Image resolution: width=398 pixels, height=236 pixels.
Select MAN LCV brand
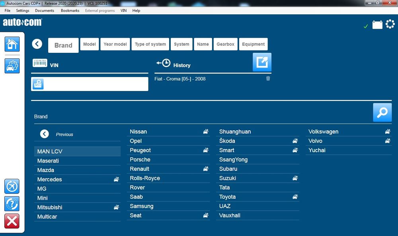tap(78, 151)
